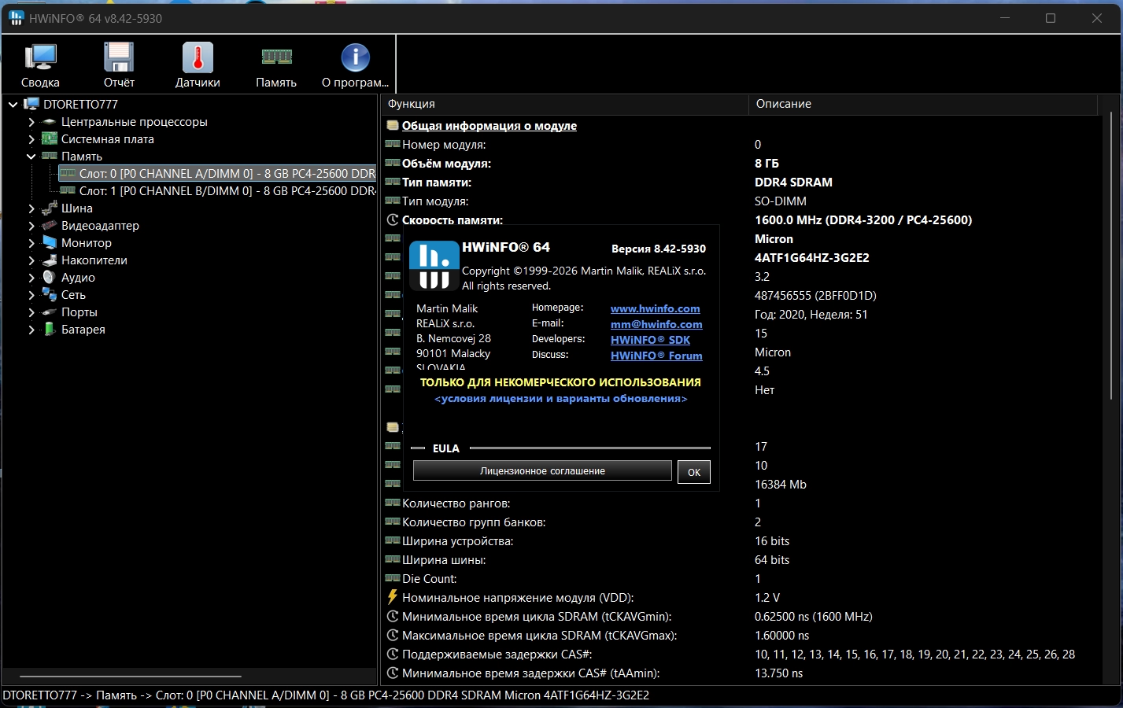This screenshot has height=708, width=1123.
Task: Click the Накопители drive icon
Action: [49, 260]
